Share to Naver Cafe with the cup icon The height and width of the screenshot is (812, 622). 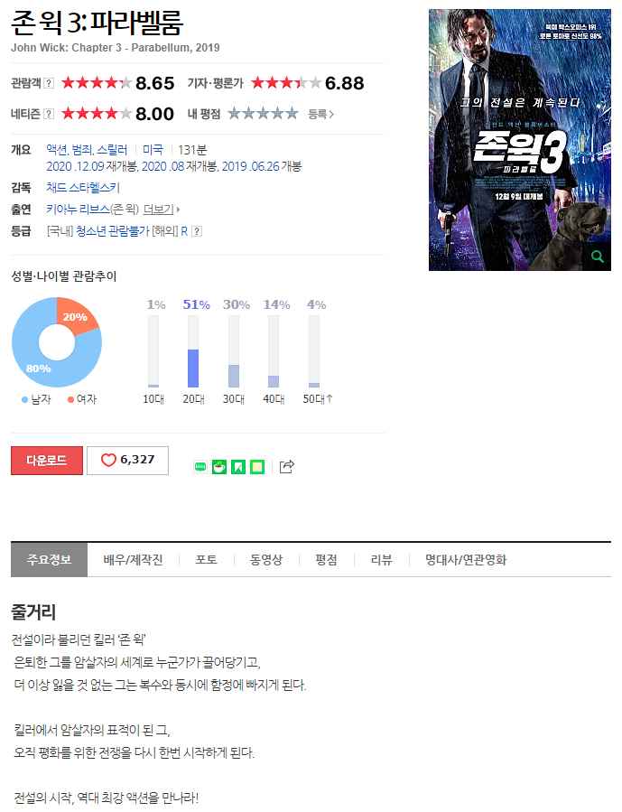click(219, 467)
